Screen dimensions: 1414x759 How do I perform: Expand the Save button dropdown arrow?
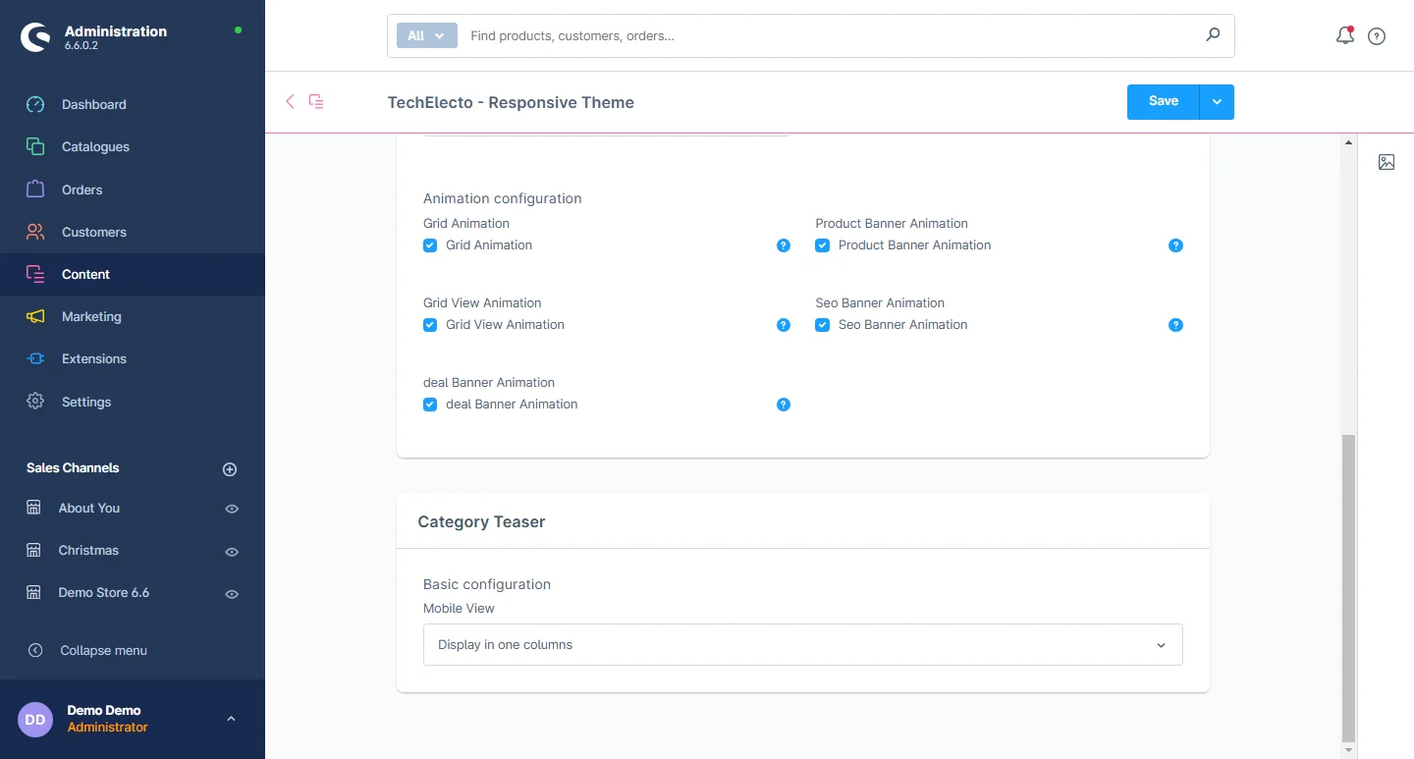coord(1217,102)
